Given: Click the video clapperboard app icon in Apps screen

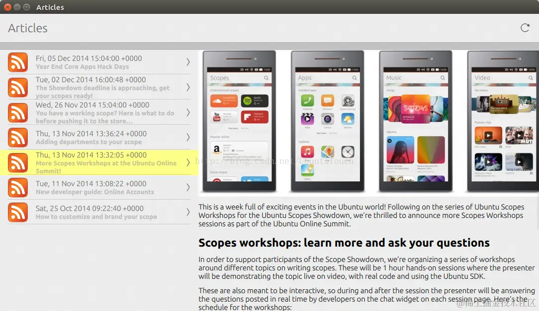Looking at the screenshot, I should tap(307, 119).
